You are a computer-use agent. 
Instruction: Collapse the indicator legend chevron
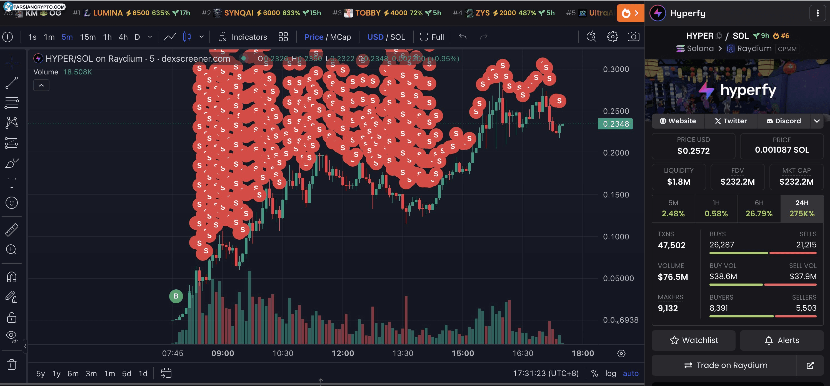pos(41,85)
